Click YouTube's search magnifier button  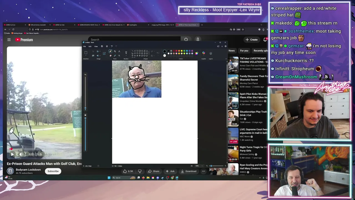186,40
